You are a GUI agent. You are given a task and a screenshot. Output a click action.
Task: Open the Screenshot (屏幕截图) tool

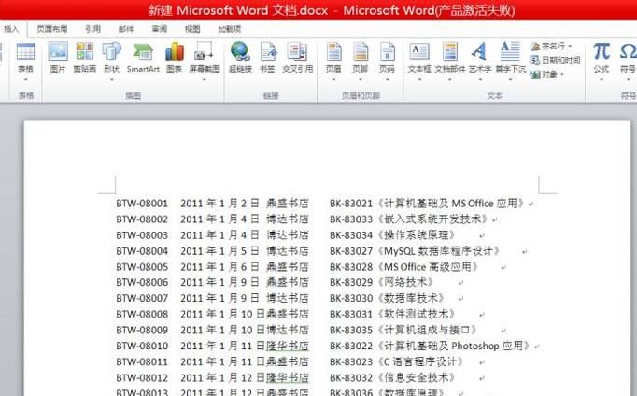coord(205,61)
